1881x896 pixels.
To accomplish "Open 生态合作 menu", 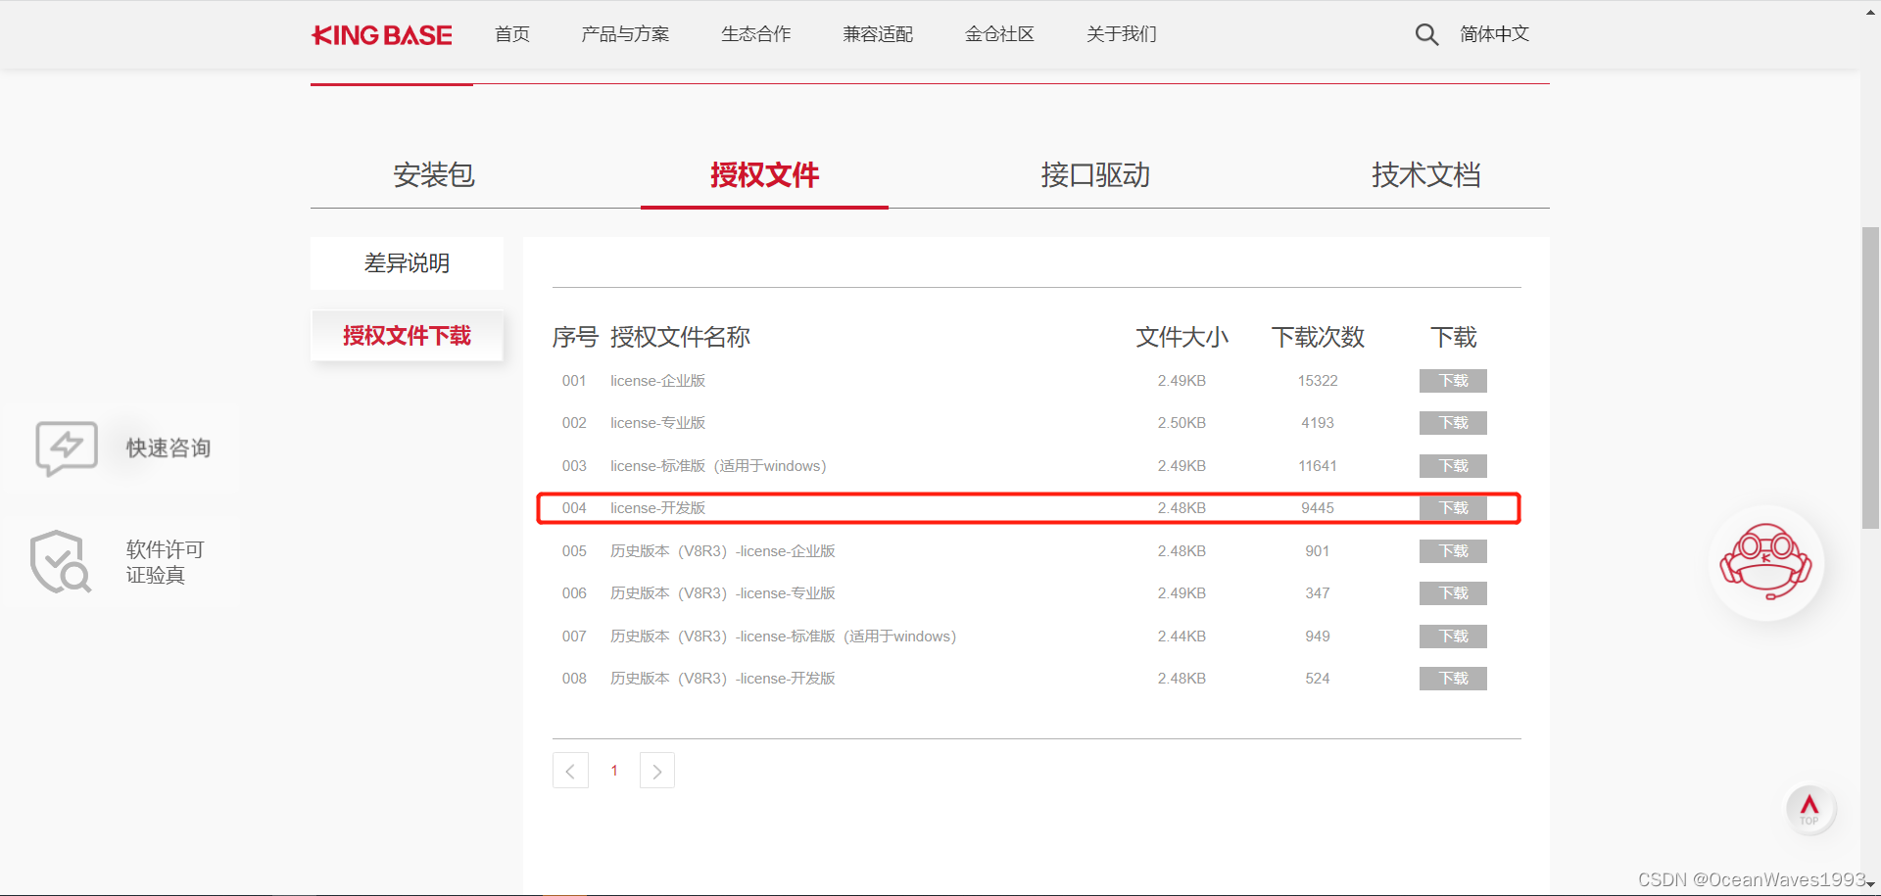I will pos(756,34).
